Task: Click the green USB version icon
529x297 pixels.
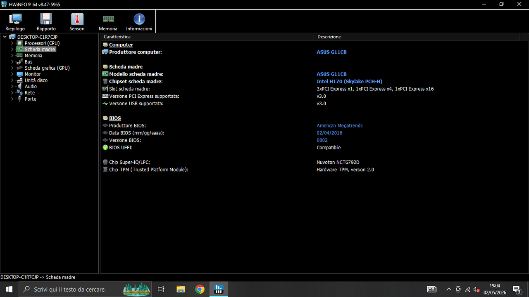Action: click(105, 104)
